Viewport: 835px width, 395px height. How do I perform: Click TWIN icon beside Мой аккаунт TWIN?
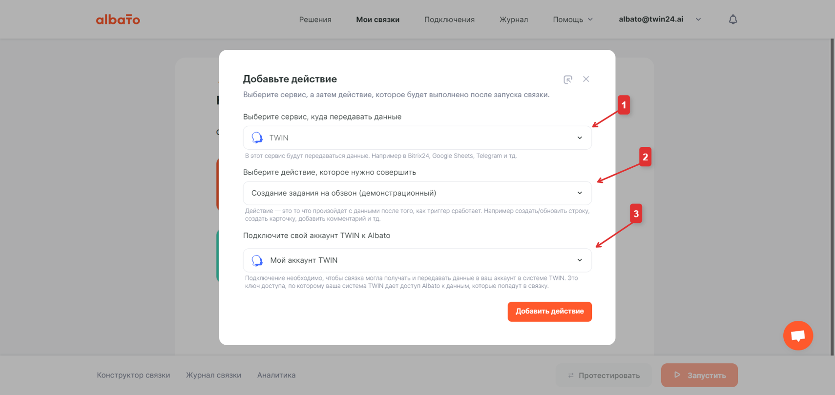pos(257,260)
